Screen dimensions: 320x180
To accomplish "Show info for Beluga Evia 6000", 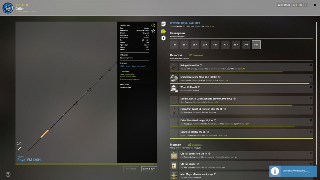I will (x=201, y=65).
